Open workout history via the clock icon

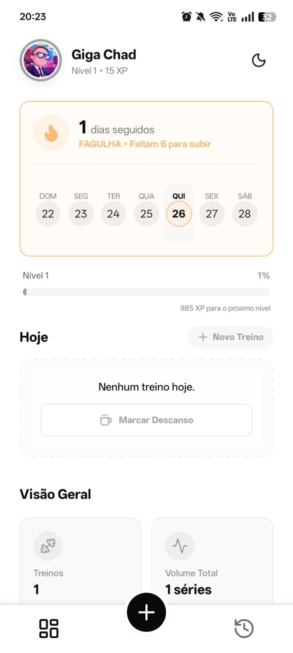tap(244, 628)
